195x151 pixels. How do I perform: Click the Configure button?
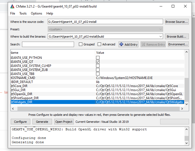coord(20,122)
